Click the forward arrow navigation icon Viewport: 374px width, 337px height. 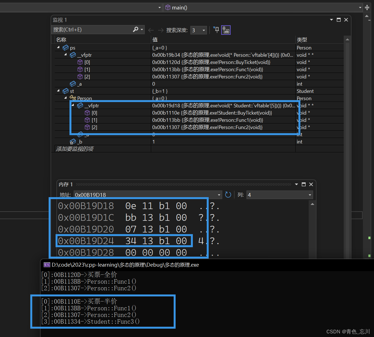point(161,30)
